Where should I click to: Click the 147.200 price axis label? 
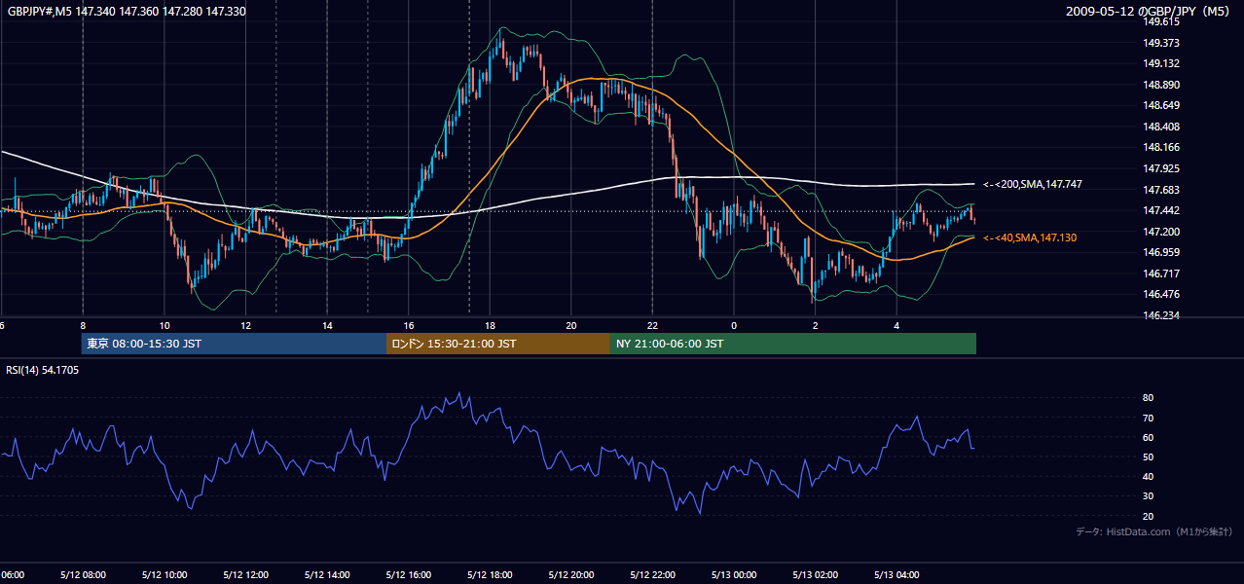1162,232
